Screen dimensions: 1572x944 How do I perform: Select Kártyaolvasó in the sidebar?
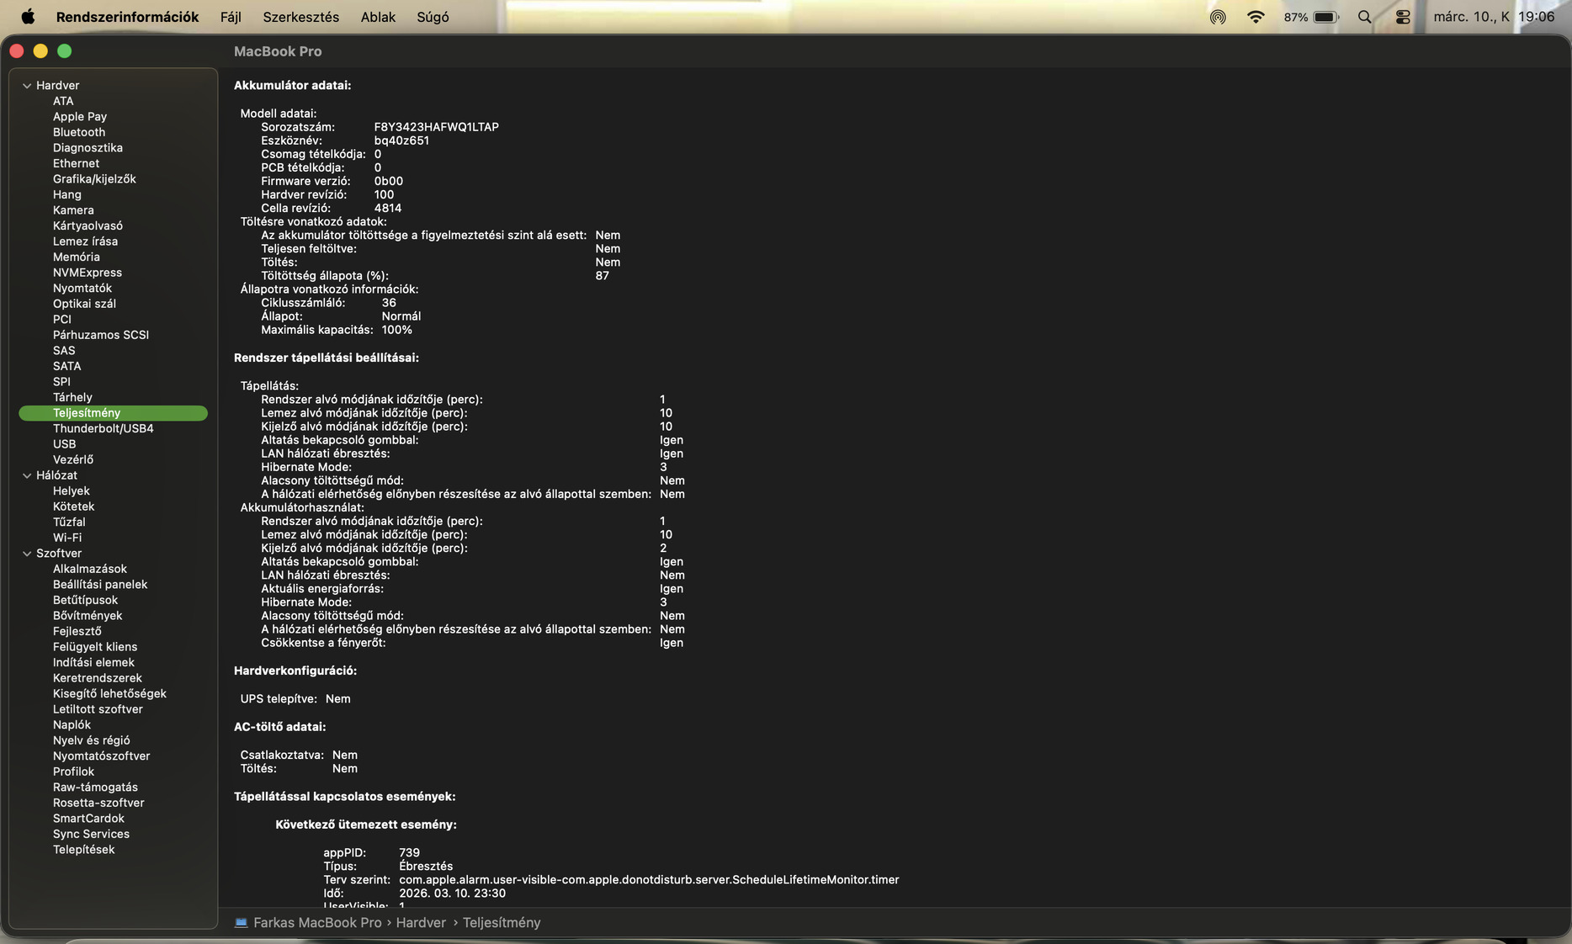click(88, 225)
